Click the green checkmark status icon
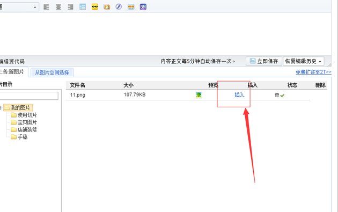 (282, 96)
